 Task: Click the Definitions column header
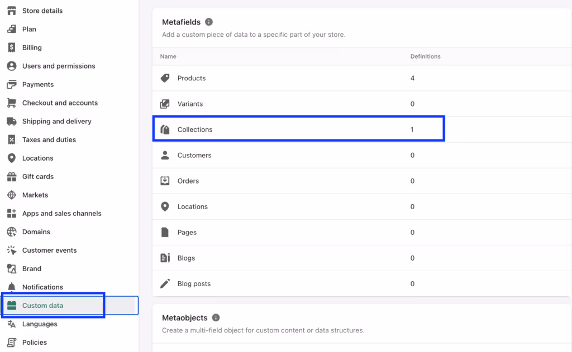[425, 56]
